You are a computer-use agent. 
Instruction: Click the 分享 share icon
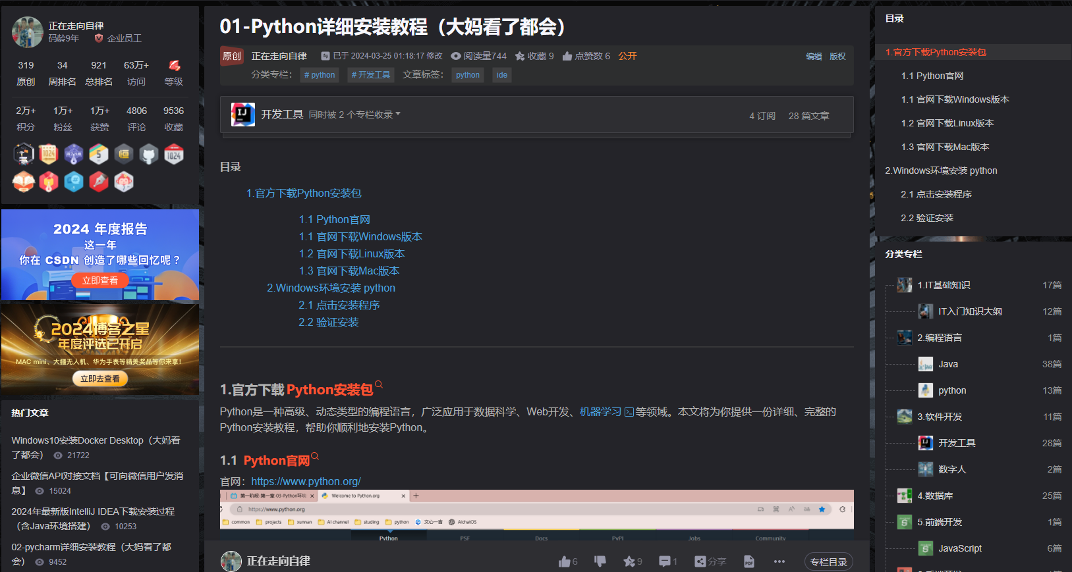[700, 561]
